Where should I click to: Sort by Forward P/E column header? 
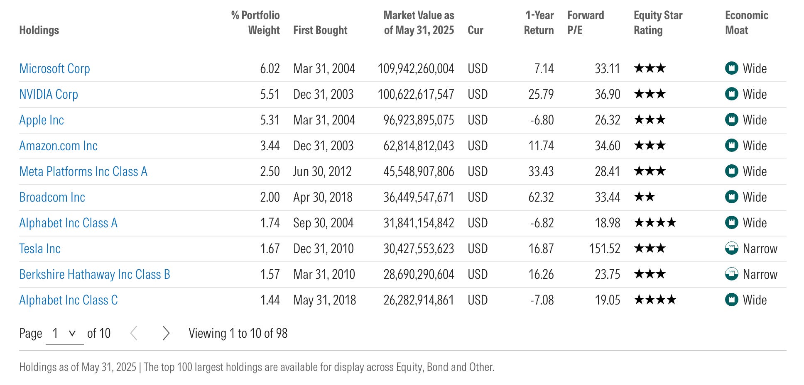[x=586, y=23]
